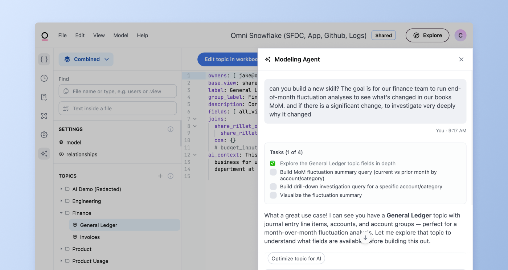
Task: Click the chat panel vertical scrollbar
Action: coord(472,138)
